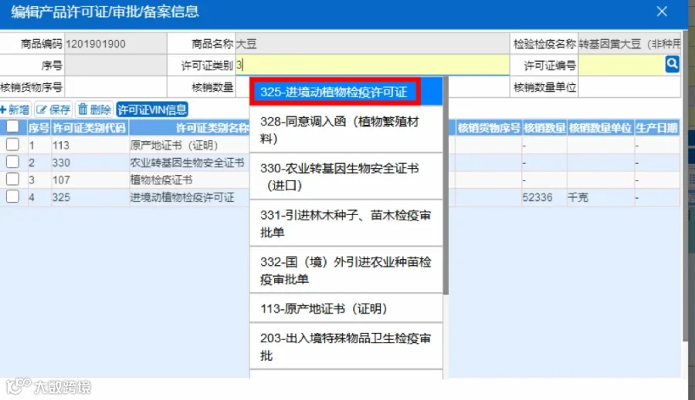
Task: Check the row 1 checkbox for 113
Action: [x=12, y=145]
